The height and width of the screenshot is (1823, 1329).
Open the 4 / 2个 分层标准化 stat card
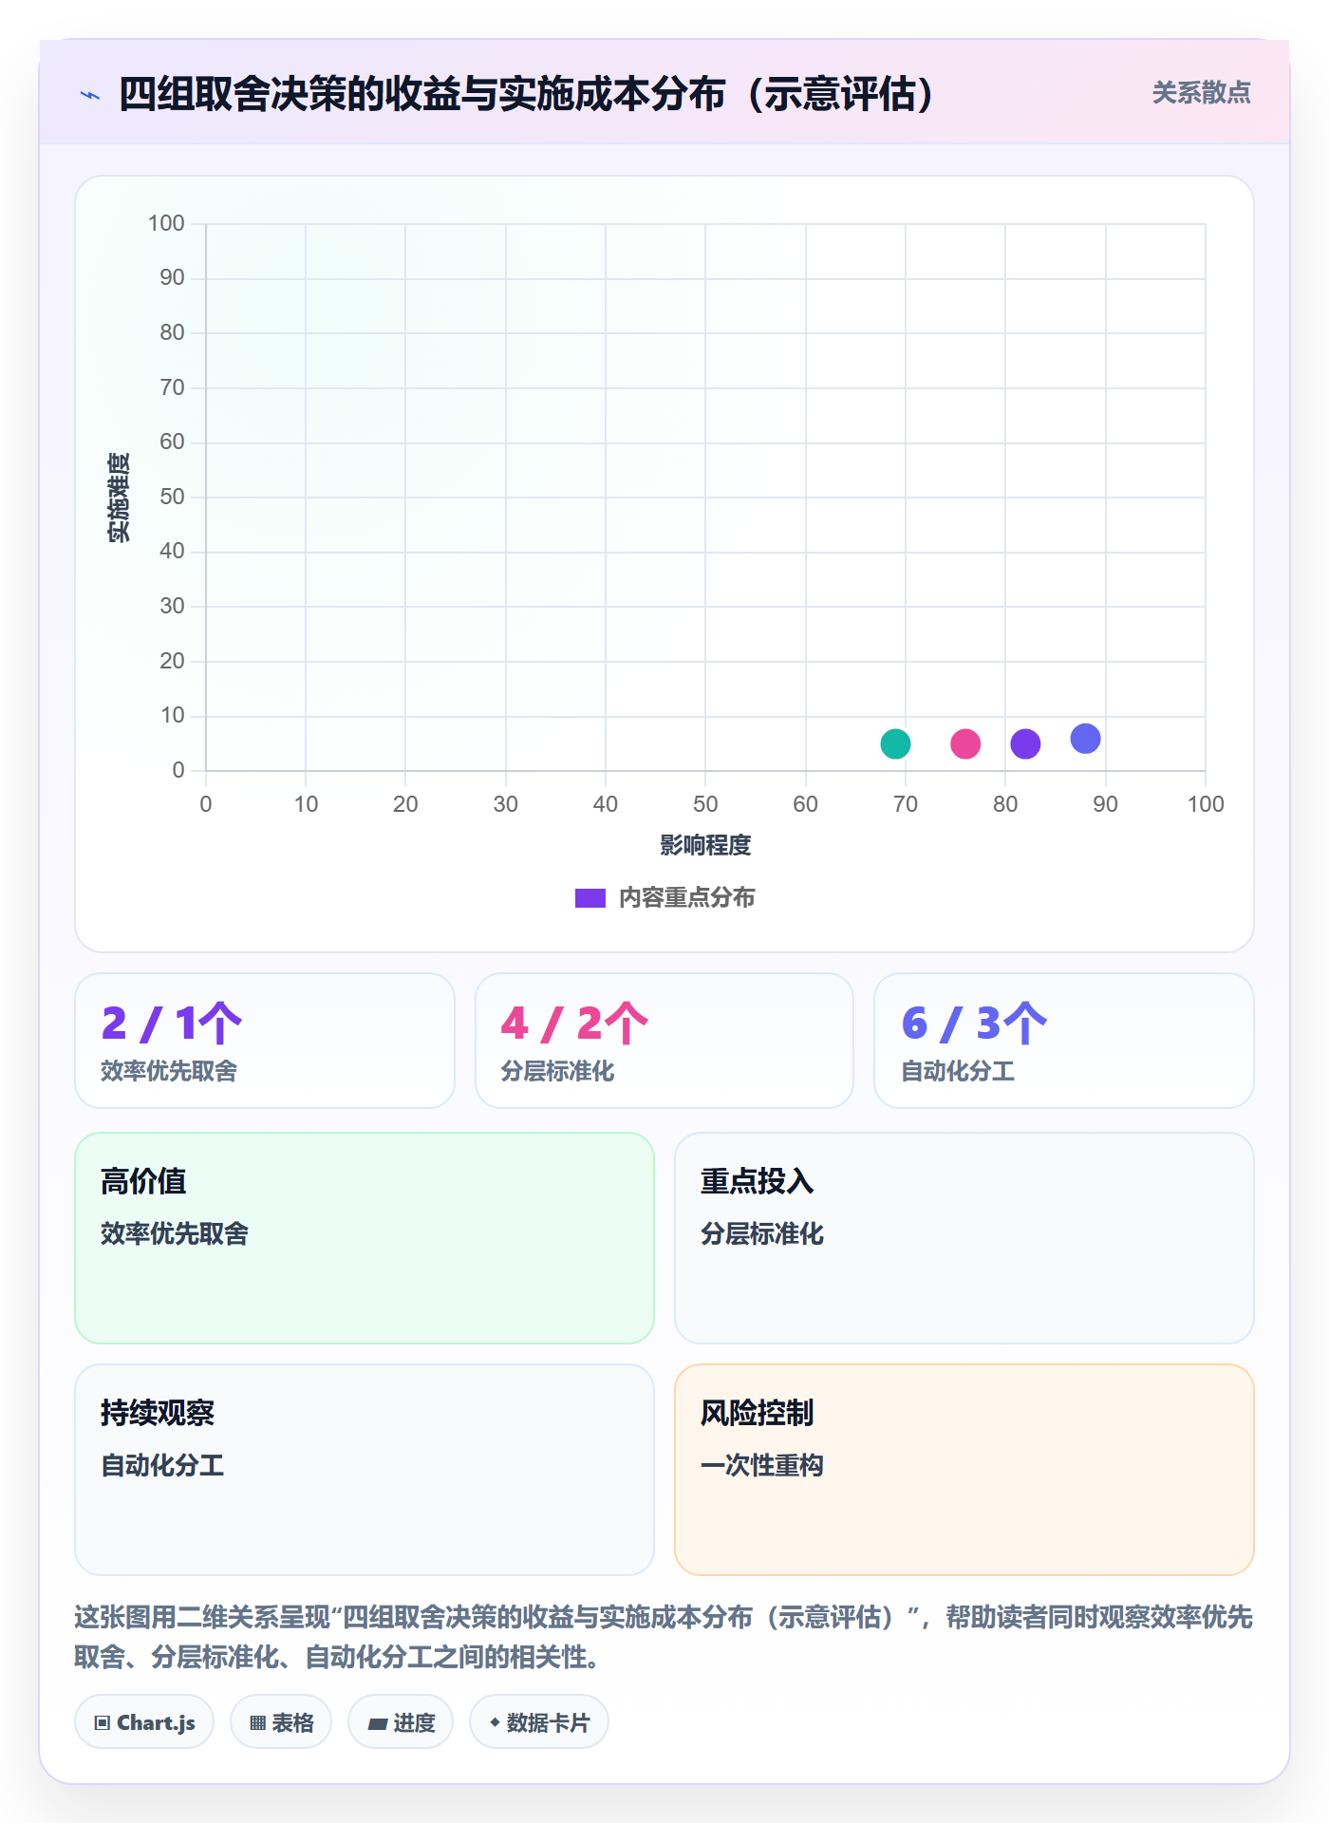pyautogui.click(x=664, y=1041)
